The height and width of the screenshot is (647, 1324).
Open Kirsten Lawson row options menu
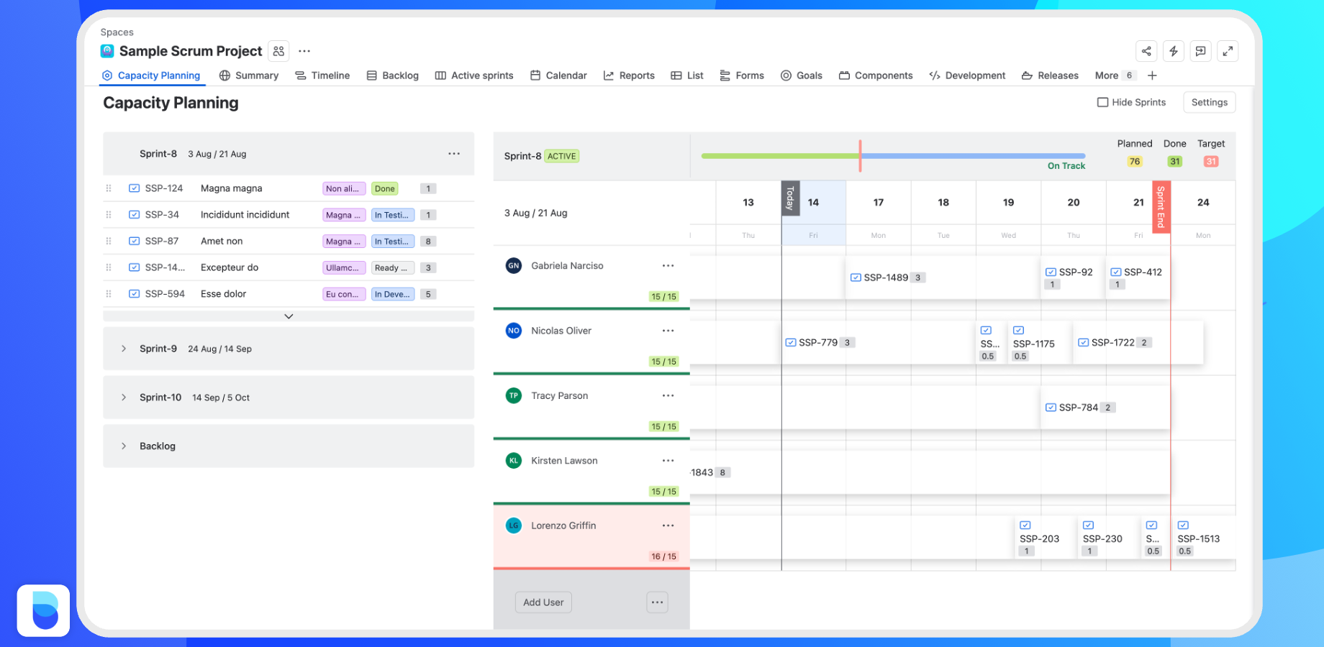668,461
